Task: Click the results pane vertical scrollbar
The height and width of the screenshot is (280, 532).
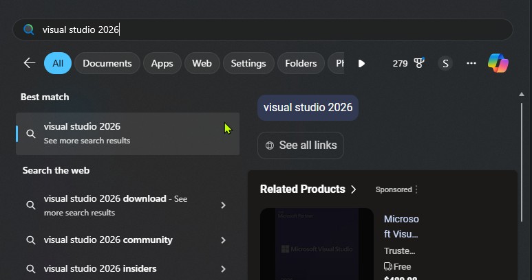Action: (522, 137)
